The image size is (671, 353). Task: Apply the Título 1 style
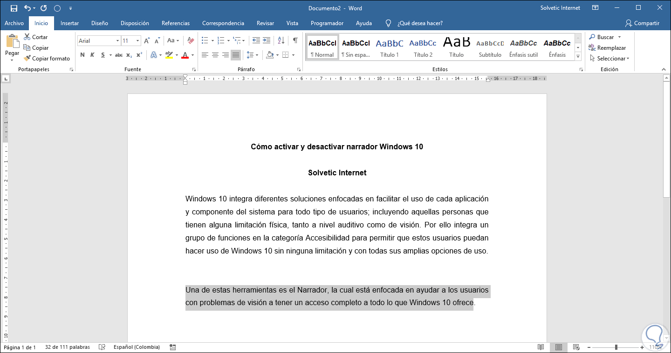(x=390, y=47)
